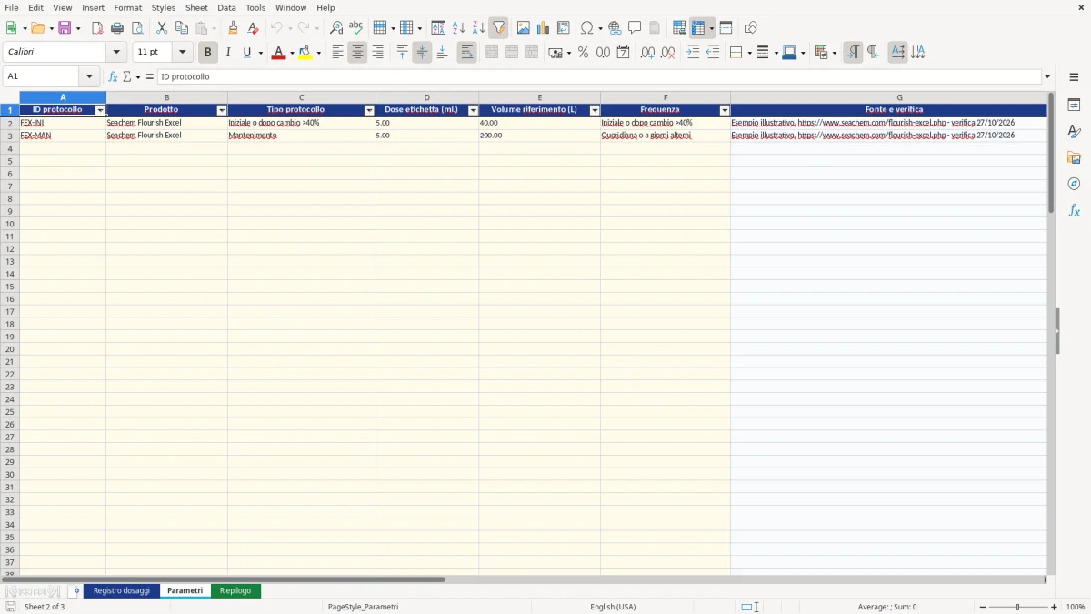Toggle left-to-right text direction
The height and width of the screenshot is (614, 1091).
853,53
